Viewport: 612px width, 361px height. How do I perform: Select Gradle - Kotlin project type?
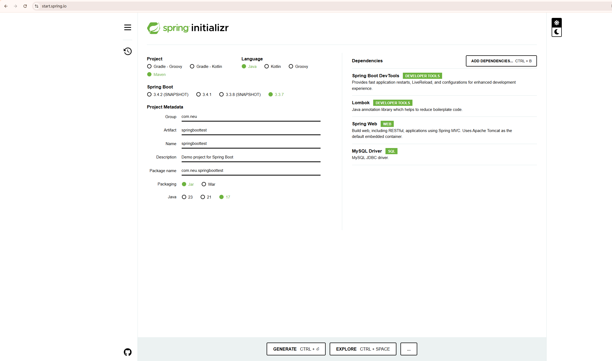[x=192, y=66]
